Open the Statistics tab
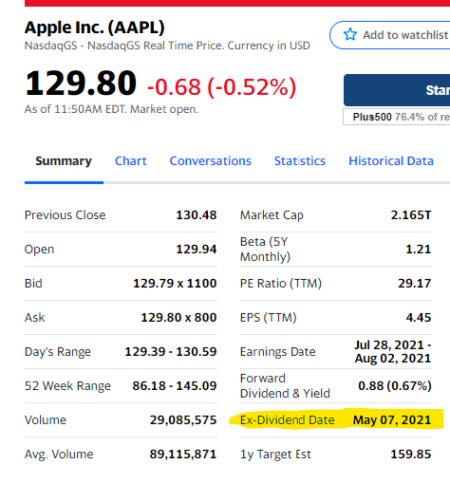 [300, 161]
